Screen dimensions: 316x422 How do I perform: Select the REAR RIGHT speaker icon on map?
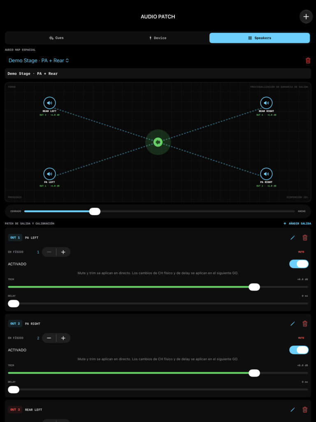266,103
